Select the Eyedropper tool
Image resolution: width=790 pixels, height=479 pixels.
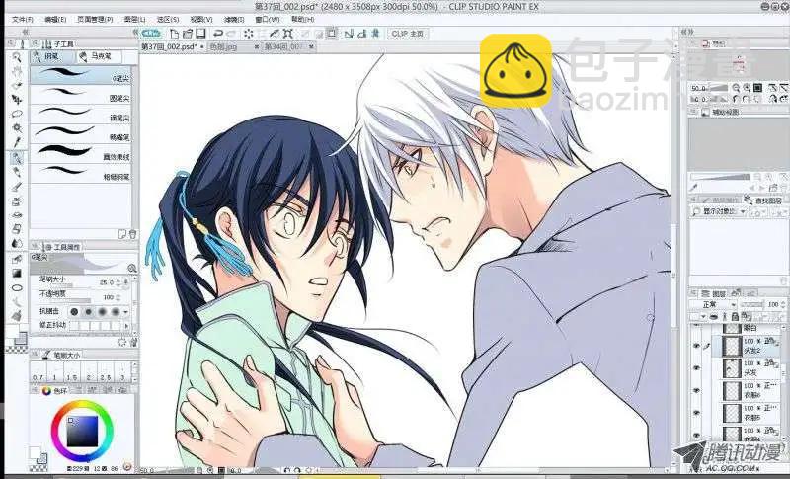(x=17, y=142)
